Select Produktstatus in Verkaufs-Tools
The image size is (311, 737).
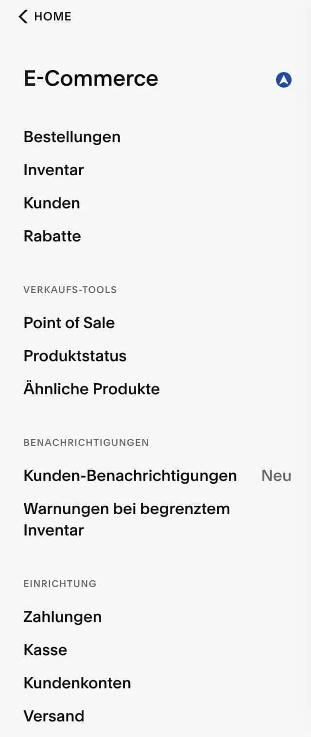pyautogui.click(x=75, y=356)
